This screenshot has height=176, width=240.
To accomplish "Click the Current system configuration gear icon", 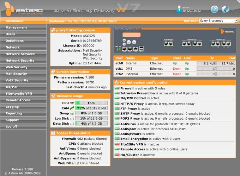I will click(x=116, y=82).
